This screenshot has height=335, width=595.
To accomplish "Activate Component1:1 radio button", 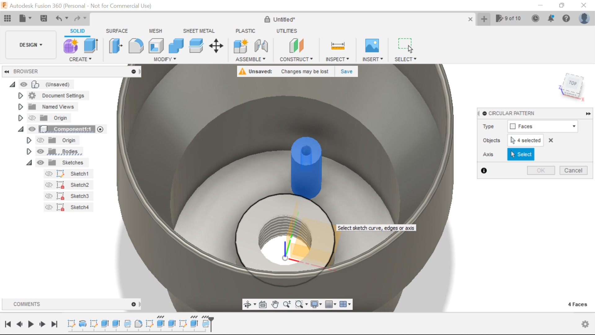I will 100,129.
